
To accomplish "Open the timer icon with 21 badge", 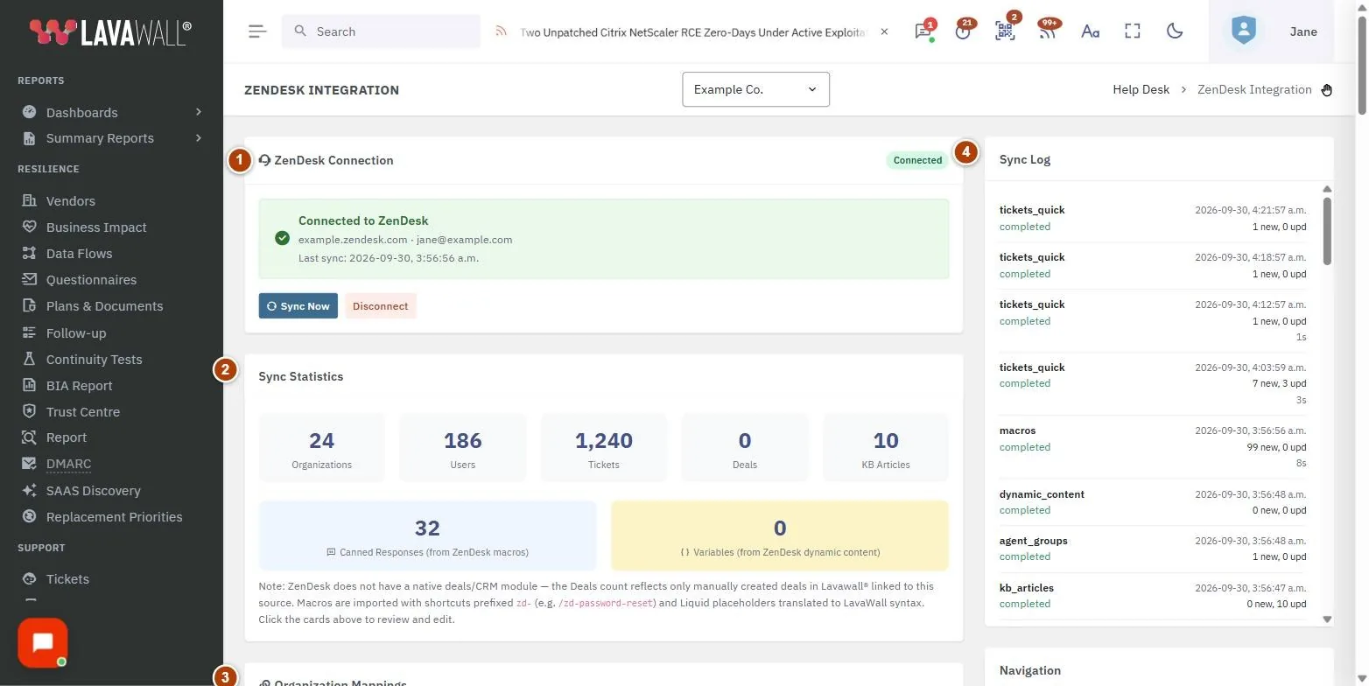I will 964,31.
